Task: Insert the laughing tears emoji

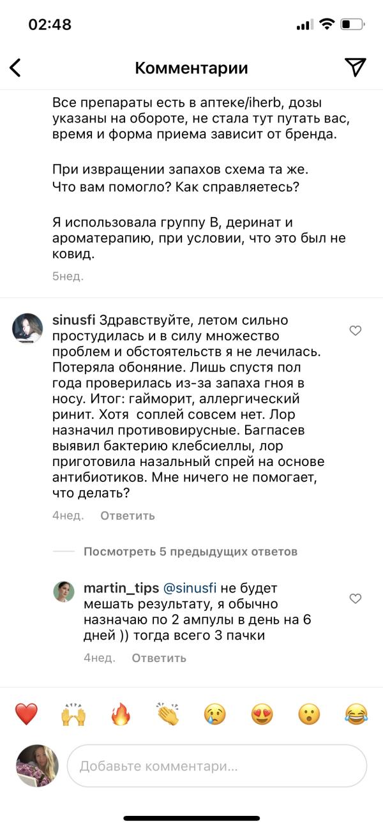Action: tap(356, 714)
